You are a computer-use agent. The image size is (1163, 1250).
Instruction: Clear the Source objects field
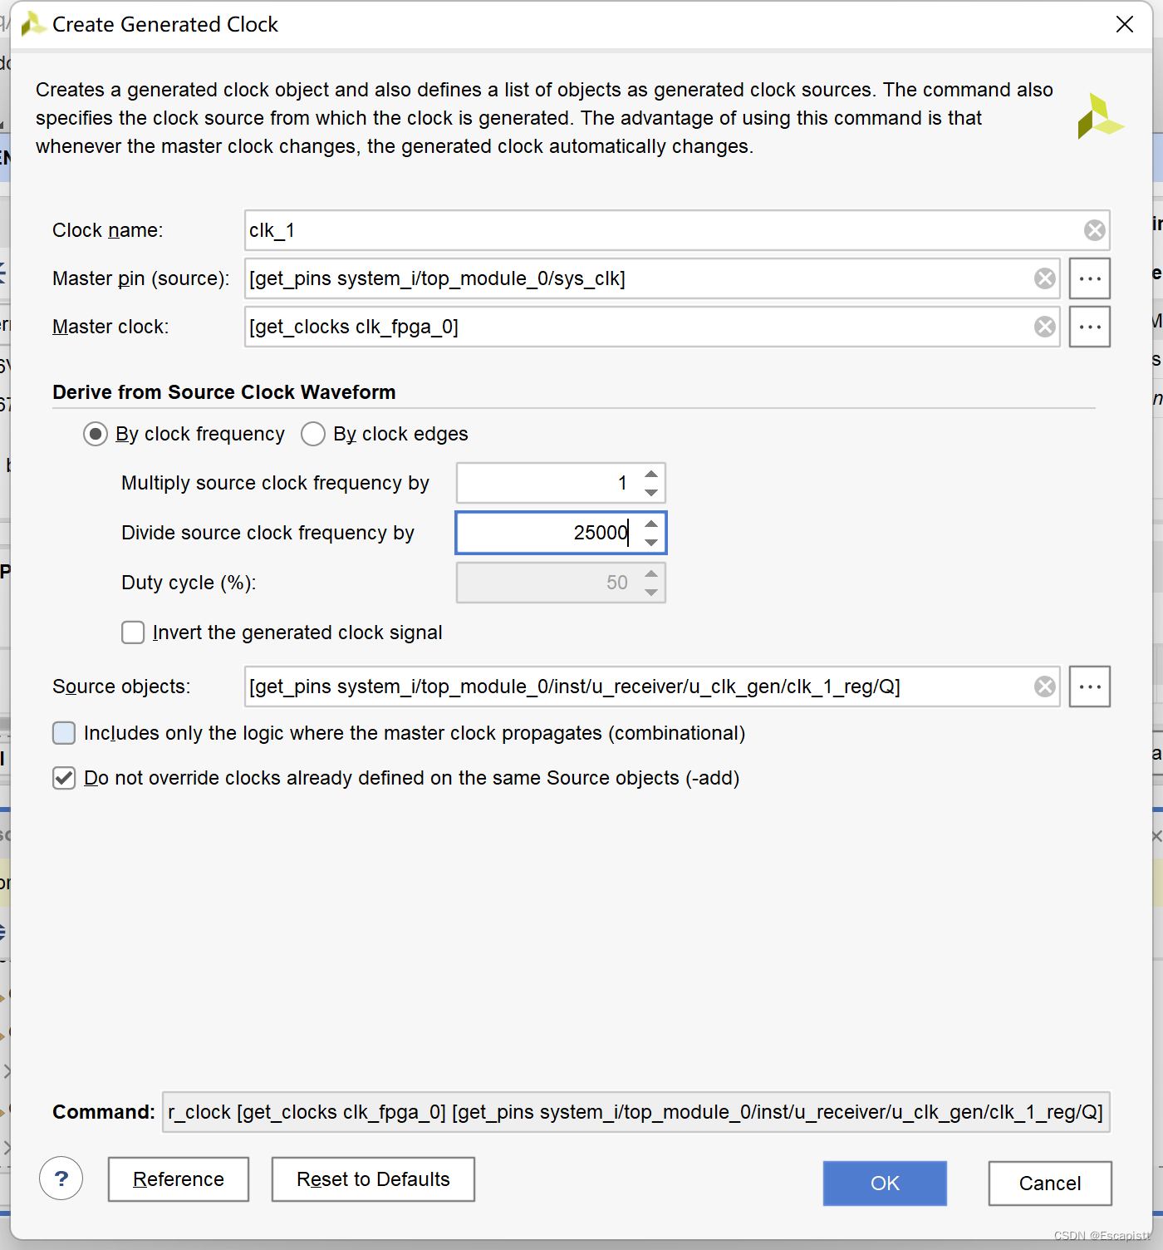point(1044,687)
